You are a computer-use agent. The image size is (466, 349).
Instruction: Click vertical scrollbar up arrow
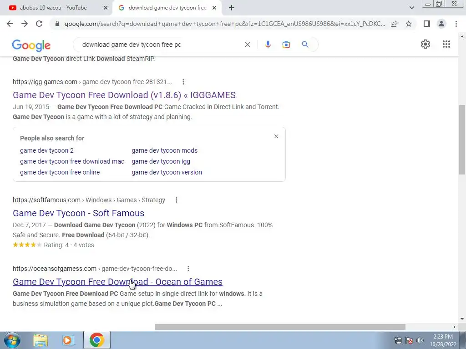click(462, 36)
